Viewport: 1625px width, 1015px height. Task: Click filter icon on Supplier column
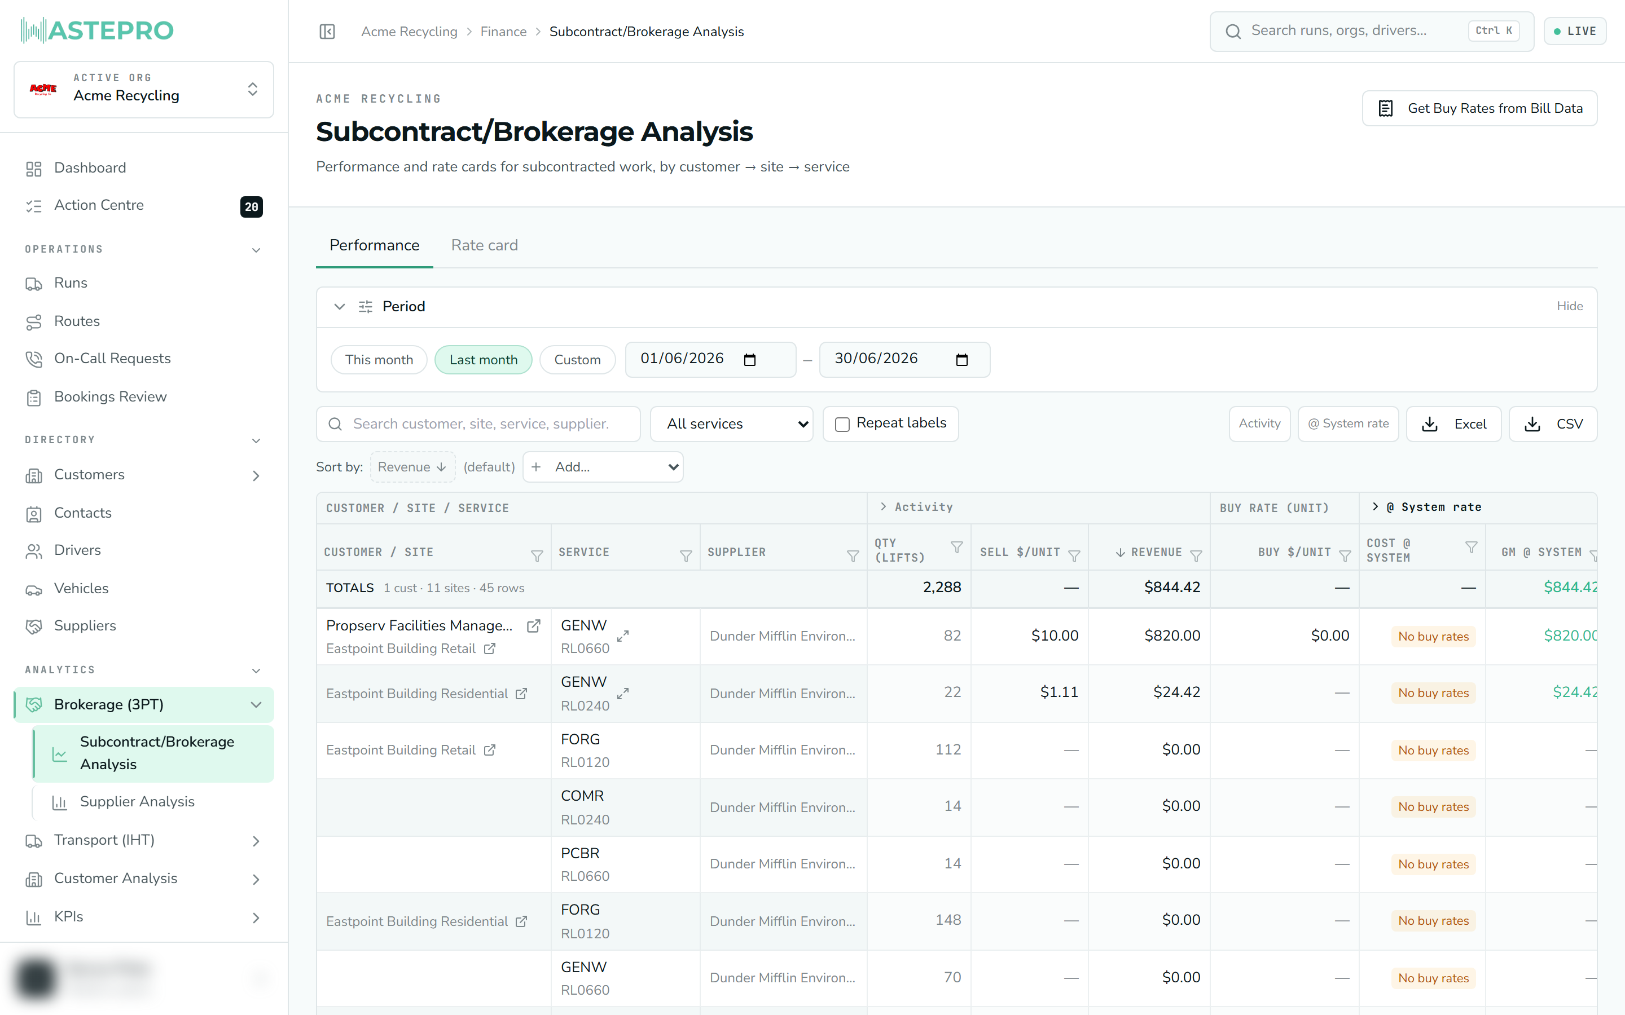click(x=853, y=556)
